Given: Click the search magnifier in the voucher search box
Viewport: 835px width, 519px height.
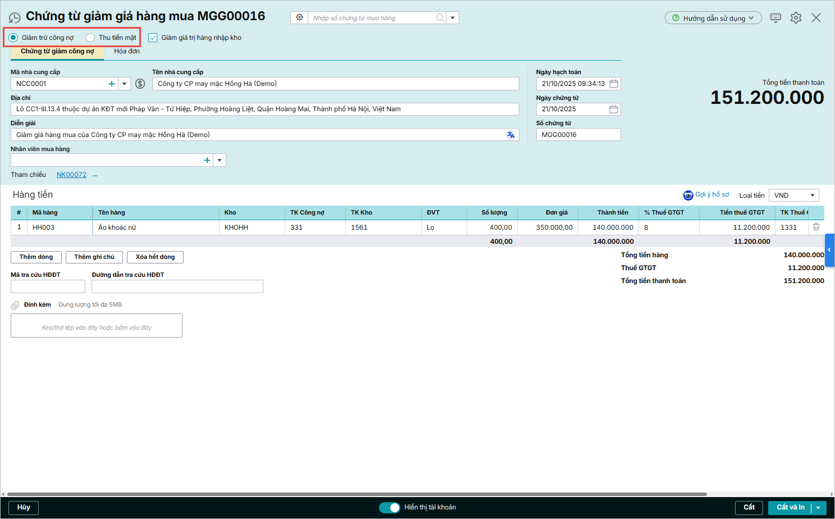Looking at the screenshot, I should pos(440,18).
